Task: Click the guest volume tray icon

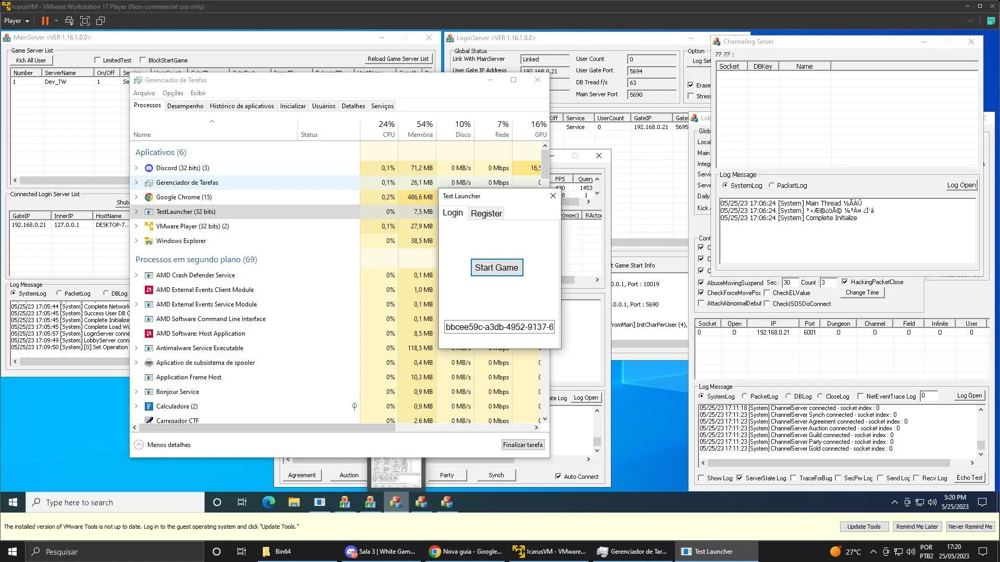Action: click(x=932, y=502)
